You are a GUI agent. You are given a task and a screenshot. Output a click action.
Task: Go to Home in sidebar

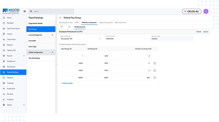click(13, 18)
